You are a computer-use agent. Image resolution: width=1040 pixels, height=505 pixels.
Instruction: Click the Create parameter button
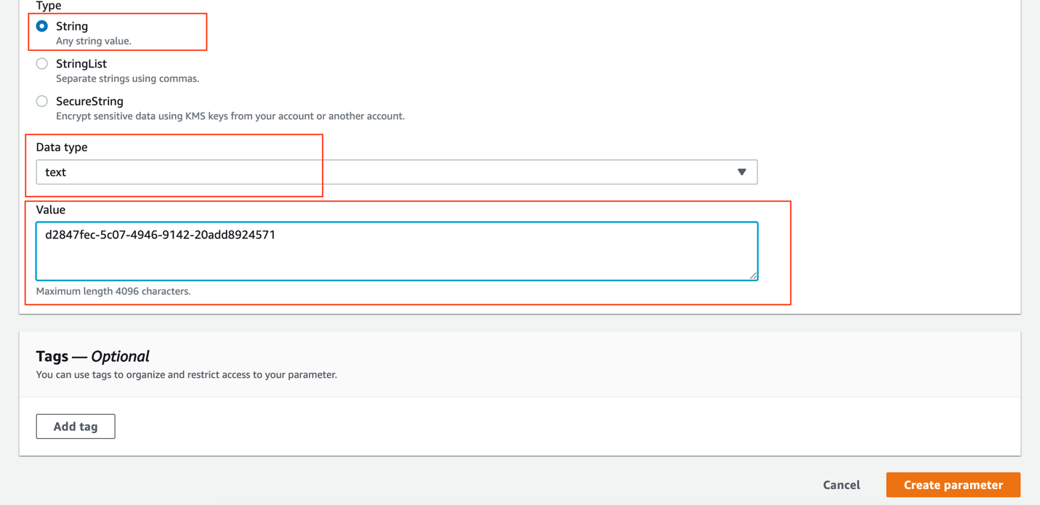[x=953, y=485]
